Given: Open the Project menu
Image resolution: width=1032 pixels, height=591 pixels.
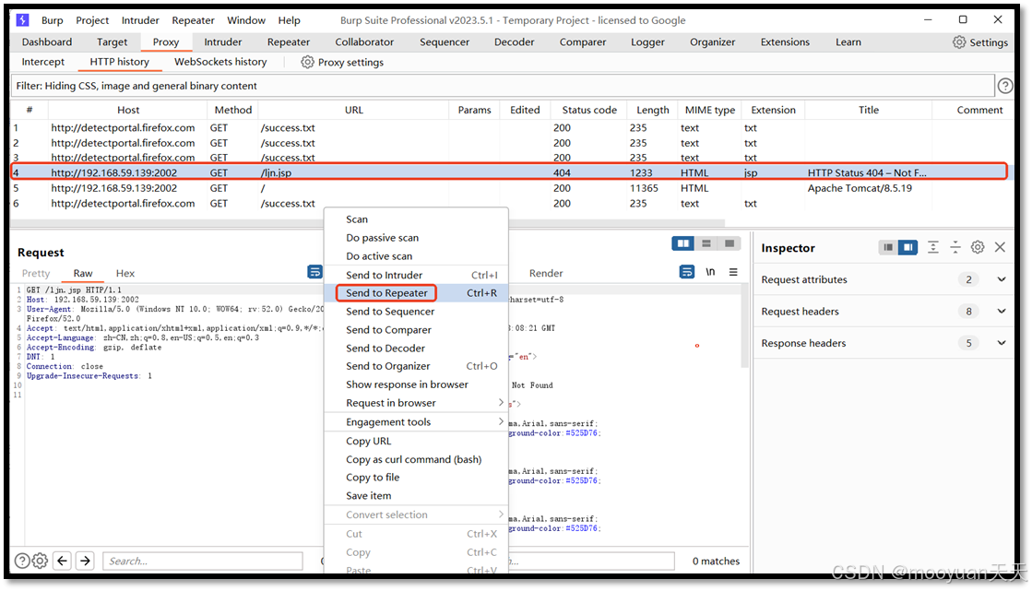Looking at the screenshot, I should click(x=92, y=20).
